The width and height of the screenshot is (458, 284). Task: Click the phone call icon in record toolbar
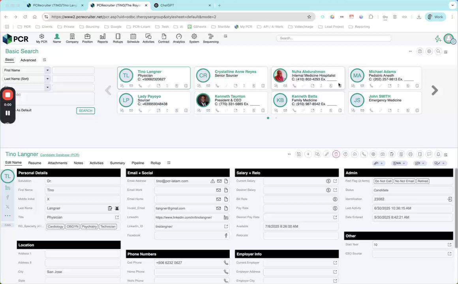click(364, 154)
